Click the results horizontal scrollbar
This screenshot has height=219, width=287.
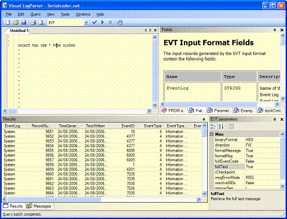tap(102, 199)
